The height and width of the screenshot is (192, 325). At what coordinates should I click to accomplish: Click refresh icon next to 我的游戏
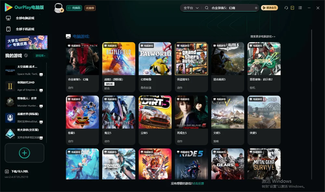pos(26,55)
